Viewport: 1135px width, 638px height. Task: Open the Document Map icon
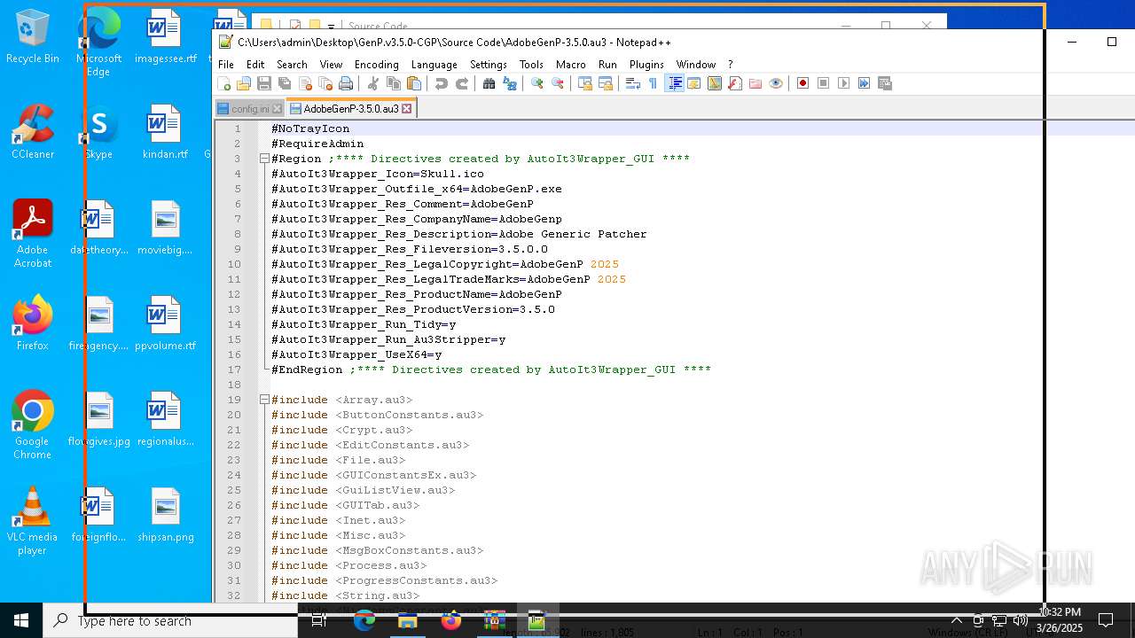point(715,83)
